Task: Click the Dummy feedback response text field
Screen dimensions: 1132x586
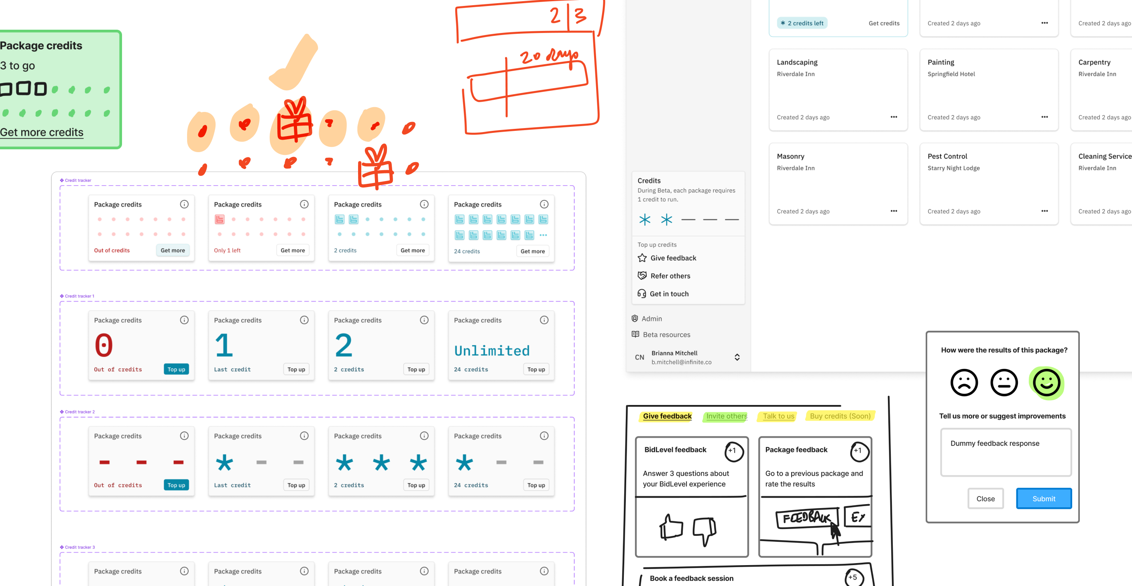Action: tap(1006, 452)
